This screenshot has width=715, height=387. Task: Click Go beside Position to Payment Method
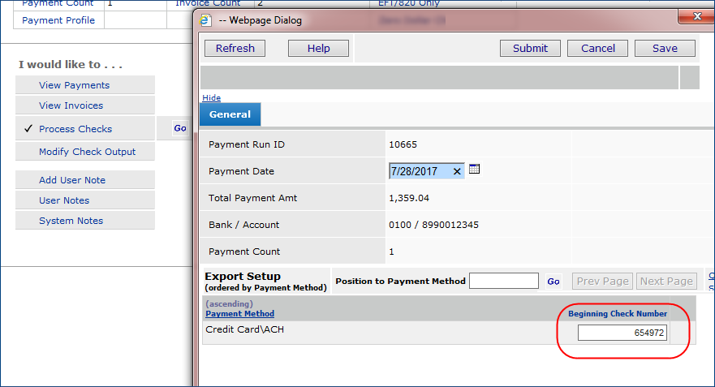click(x=553, y=282)
